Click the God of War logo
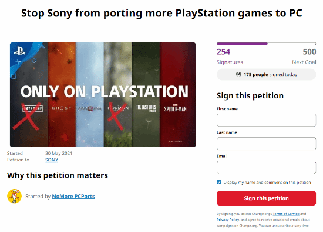 [x=90, y=108]
